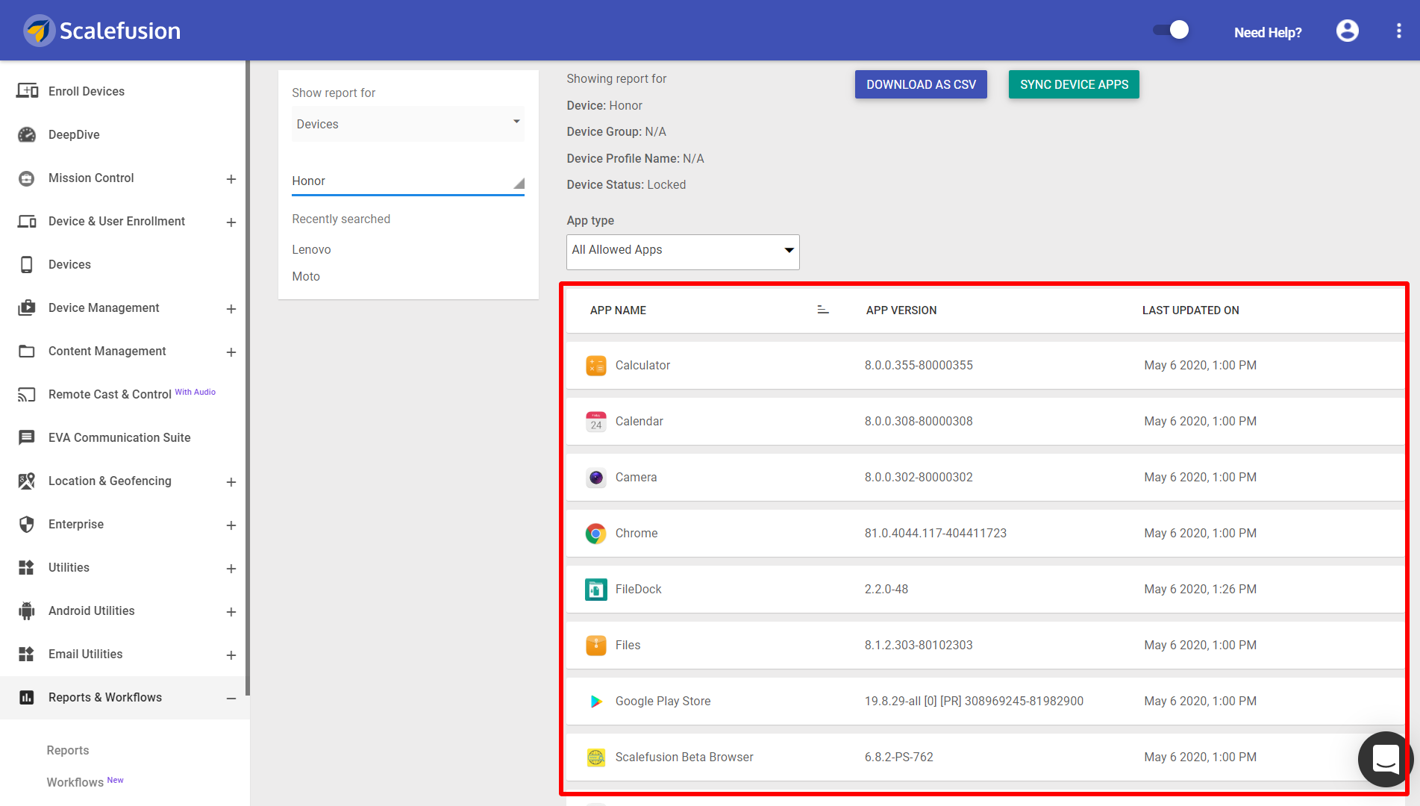
Task: Click the Email Utilities icon
Action: tap(27, 654)
